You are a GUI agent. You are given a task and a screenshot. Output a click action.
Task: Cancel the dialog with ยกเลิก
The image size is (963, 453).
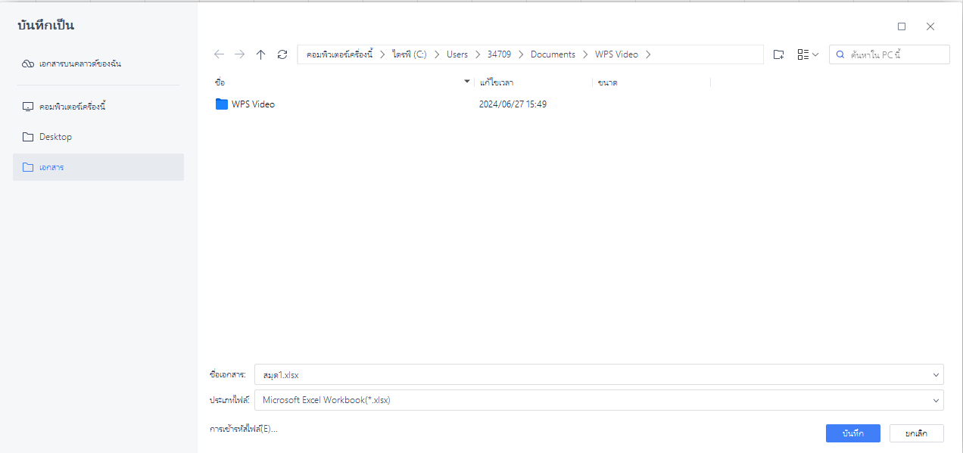[x=915, y=433]
